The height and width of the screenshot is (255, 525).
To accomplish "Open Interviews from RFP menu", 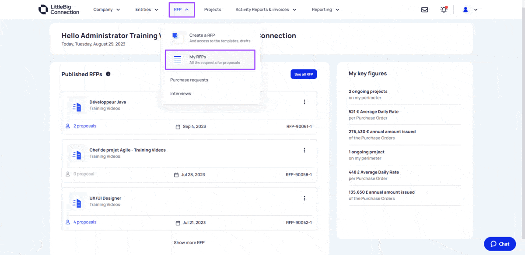I will point(181,94).
